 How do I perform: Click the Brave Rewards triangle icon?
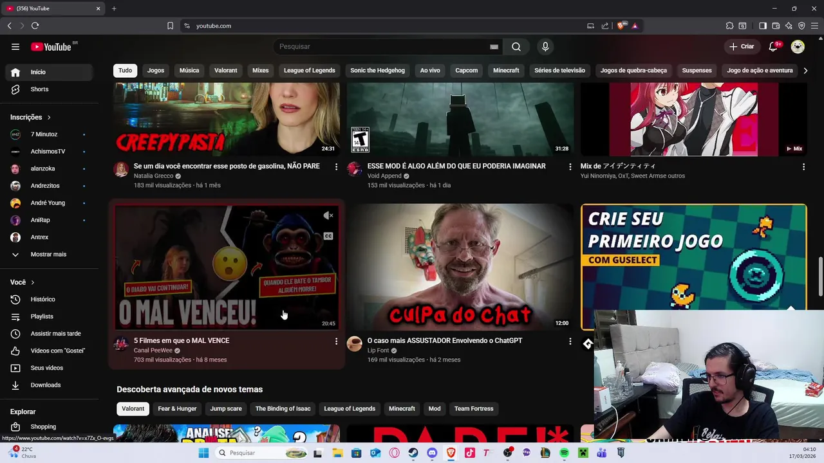pyautogui.click(x=635, y=26)
